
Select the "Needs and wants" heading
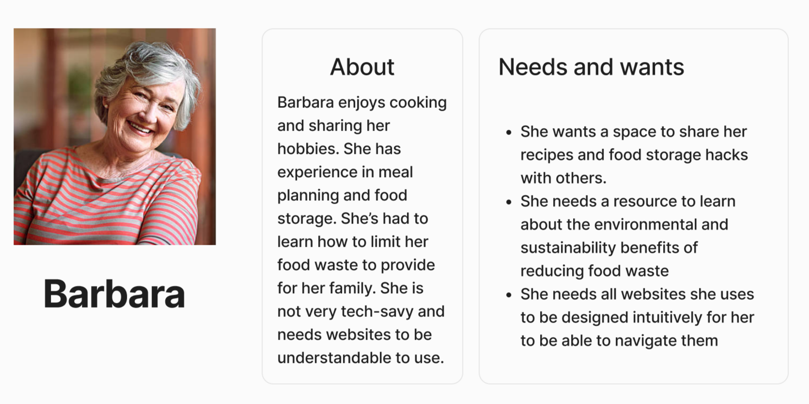[591, 67]
